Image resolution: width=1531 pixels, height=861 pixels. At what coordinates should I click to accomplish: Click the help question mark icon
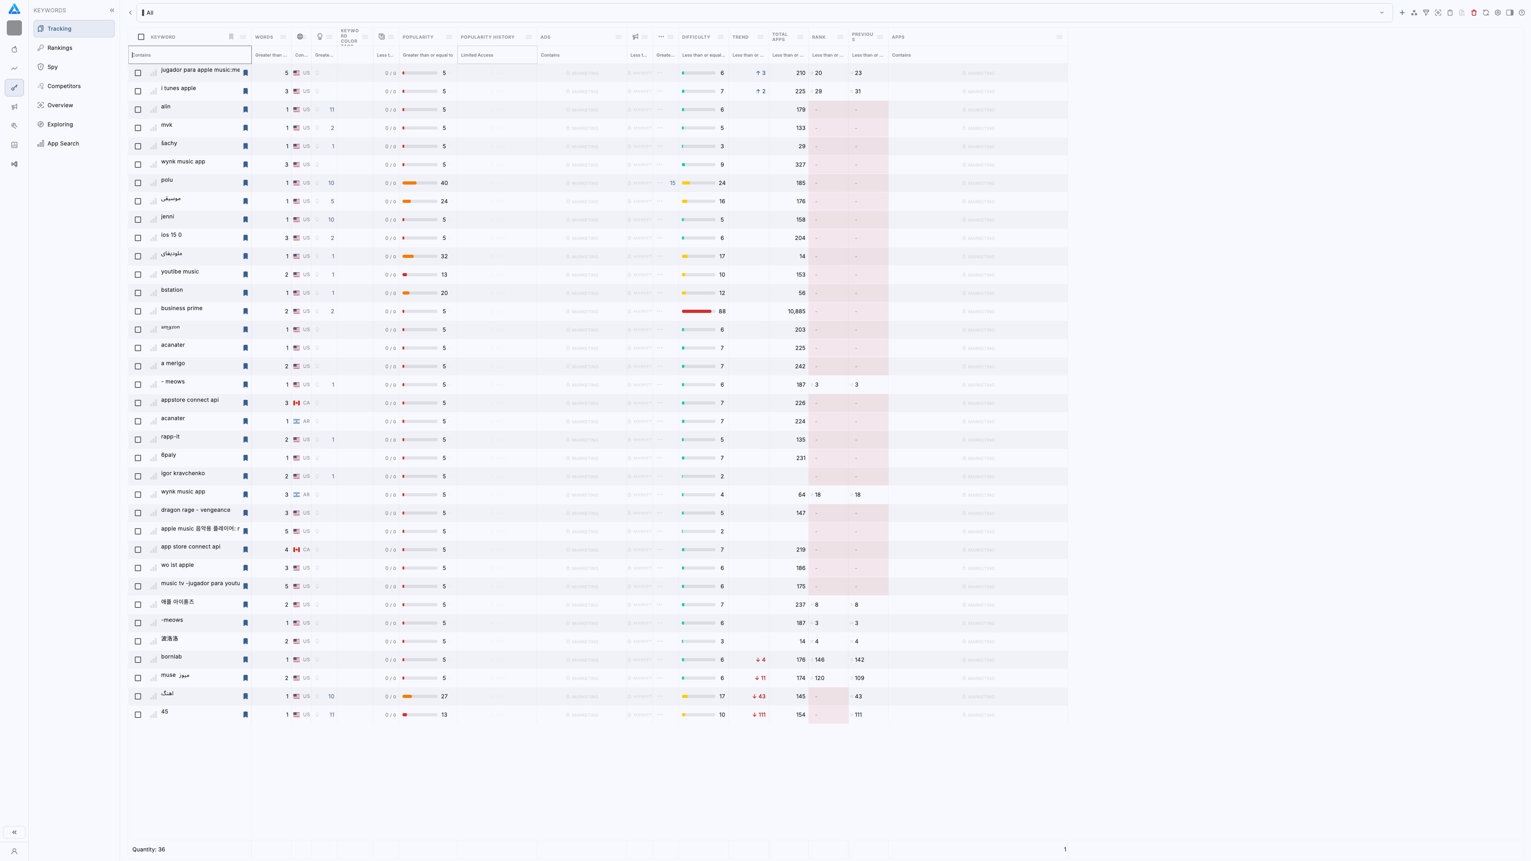click(x=1521, y=12)
